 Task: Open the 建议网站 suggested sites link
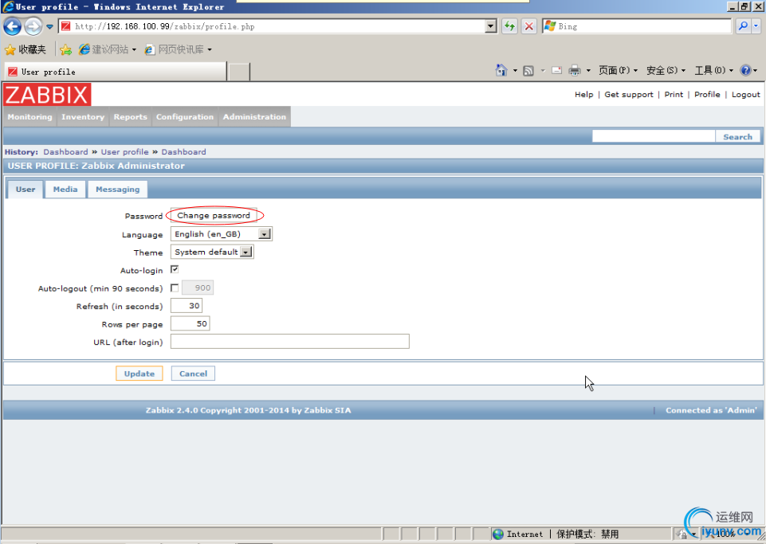pyautogui.click(x=108, y=49)
